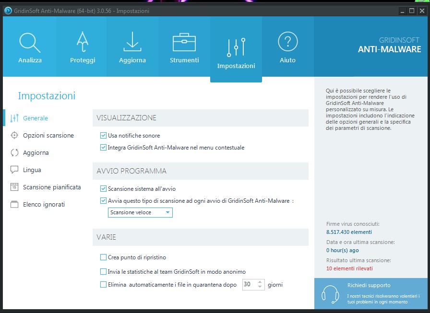Click the Elenco ignorati box icon
Image resolution: width=430 pixels, height=313 pixels.
(x=14, y=204)
